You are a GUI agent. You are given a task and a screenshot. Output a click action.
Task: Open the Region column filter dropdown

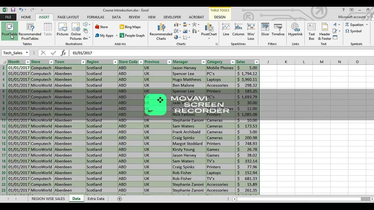115,62
